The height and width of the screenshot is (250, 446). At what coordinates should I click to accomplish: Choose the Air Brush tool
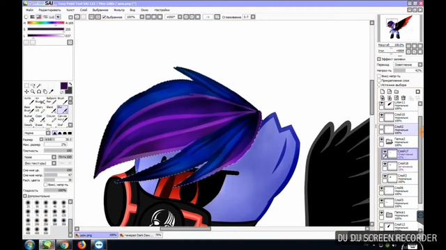(40, 100)
